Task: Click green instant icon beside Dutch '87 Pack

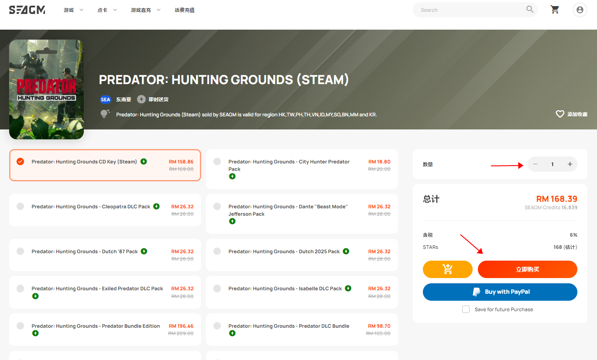Action: click(x=144, y=251)
